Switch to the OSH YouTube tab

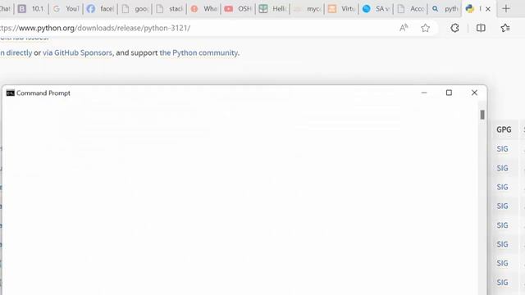click(238, 9)
